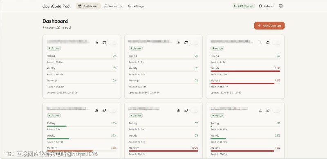Click the Active badge on the Monthly 100% card
The height and width of the screenshot is (159, 327).
136,116
